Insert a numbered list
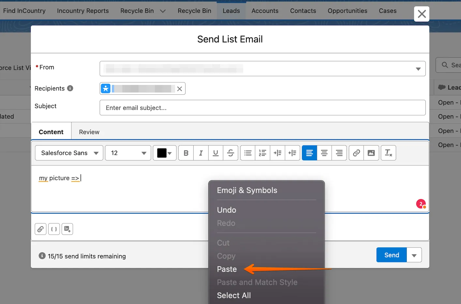Screen dimensions: 461x304 click(x=262, y=153)
